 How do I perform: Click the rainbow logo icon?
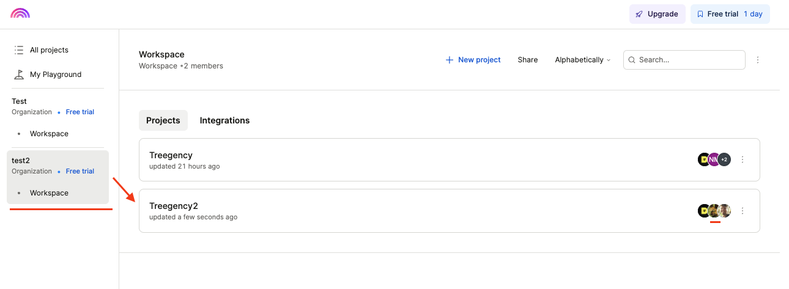[20, 13]
